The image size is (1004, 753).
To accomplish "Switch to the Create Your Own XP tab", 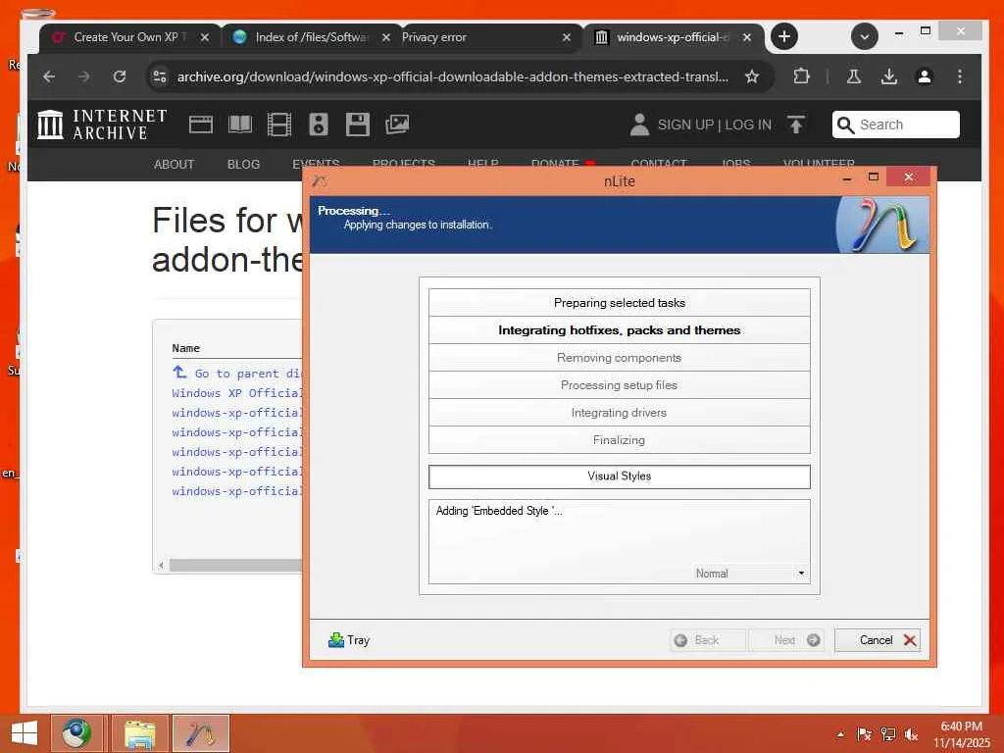I will pyautogui.click(x=131, y=37).
